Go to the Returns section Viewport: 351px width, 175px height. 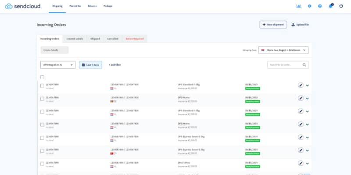click(92, 6)
